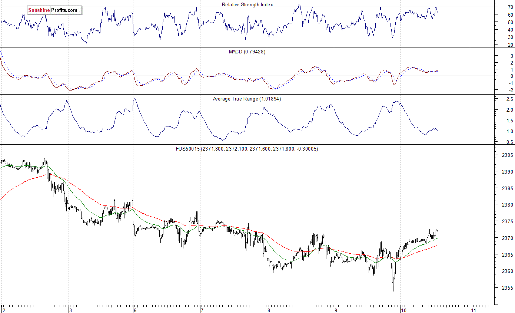
Task: Click the RSI axis value 40
Action: click(511, 30)
